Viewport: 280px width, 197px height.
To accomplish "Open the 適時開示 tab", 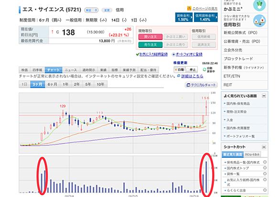I will [x=88, y=70].
